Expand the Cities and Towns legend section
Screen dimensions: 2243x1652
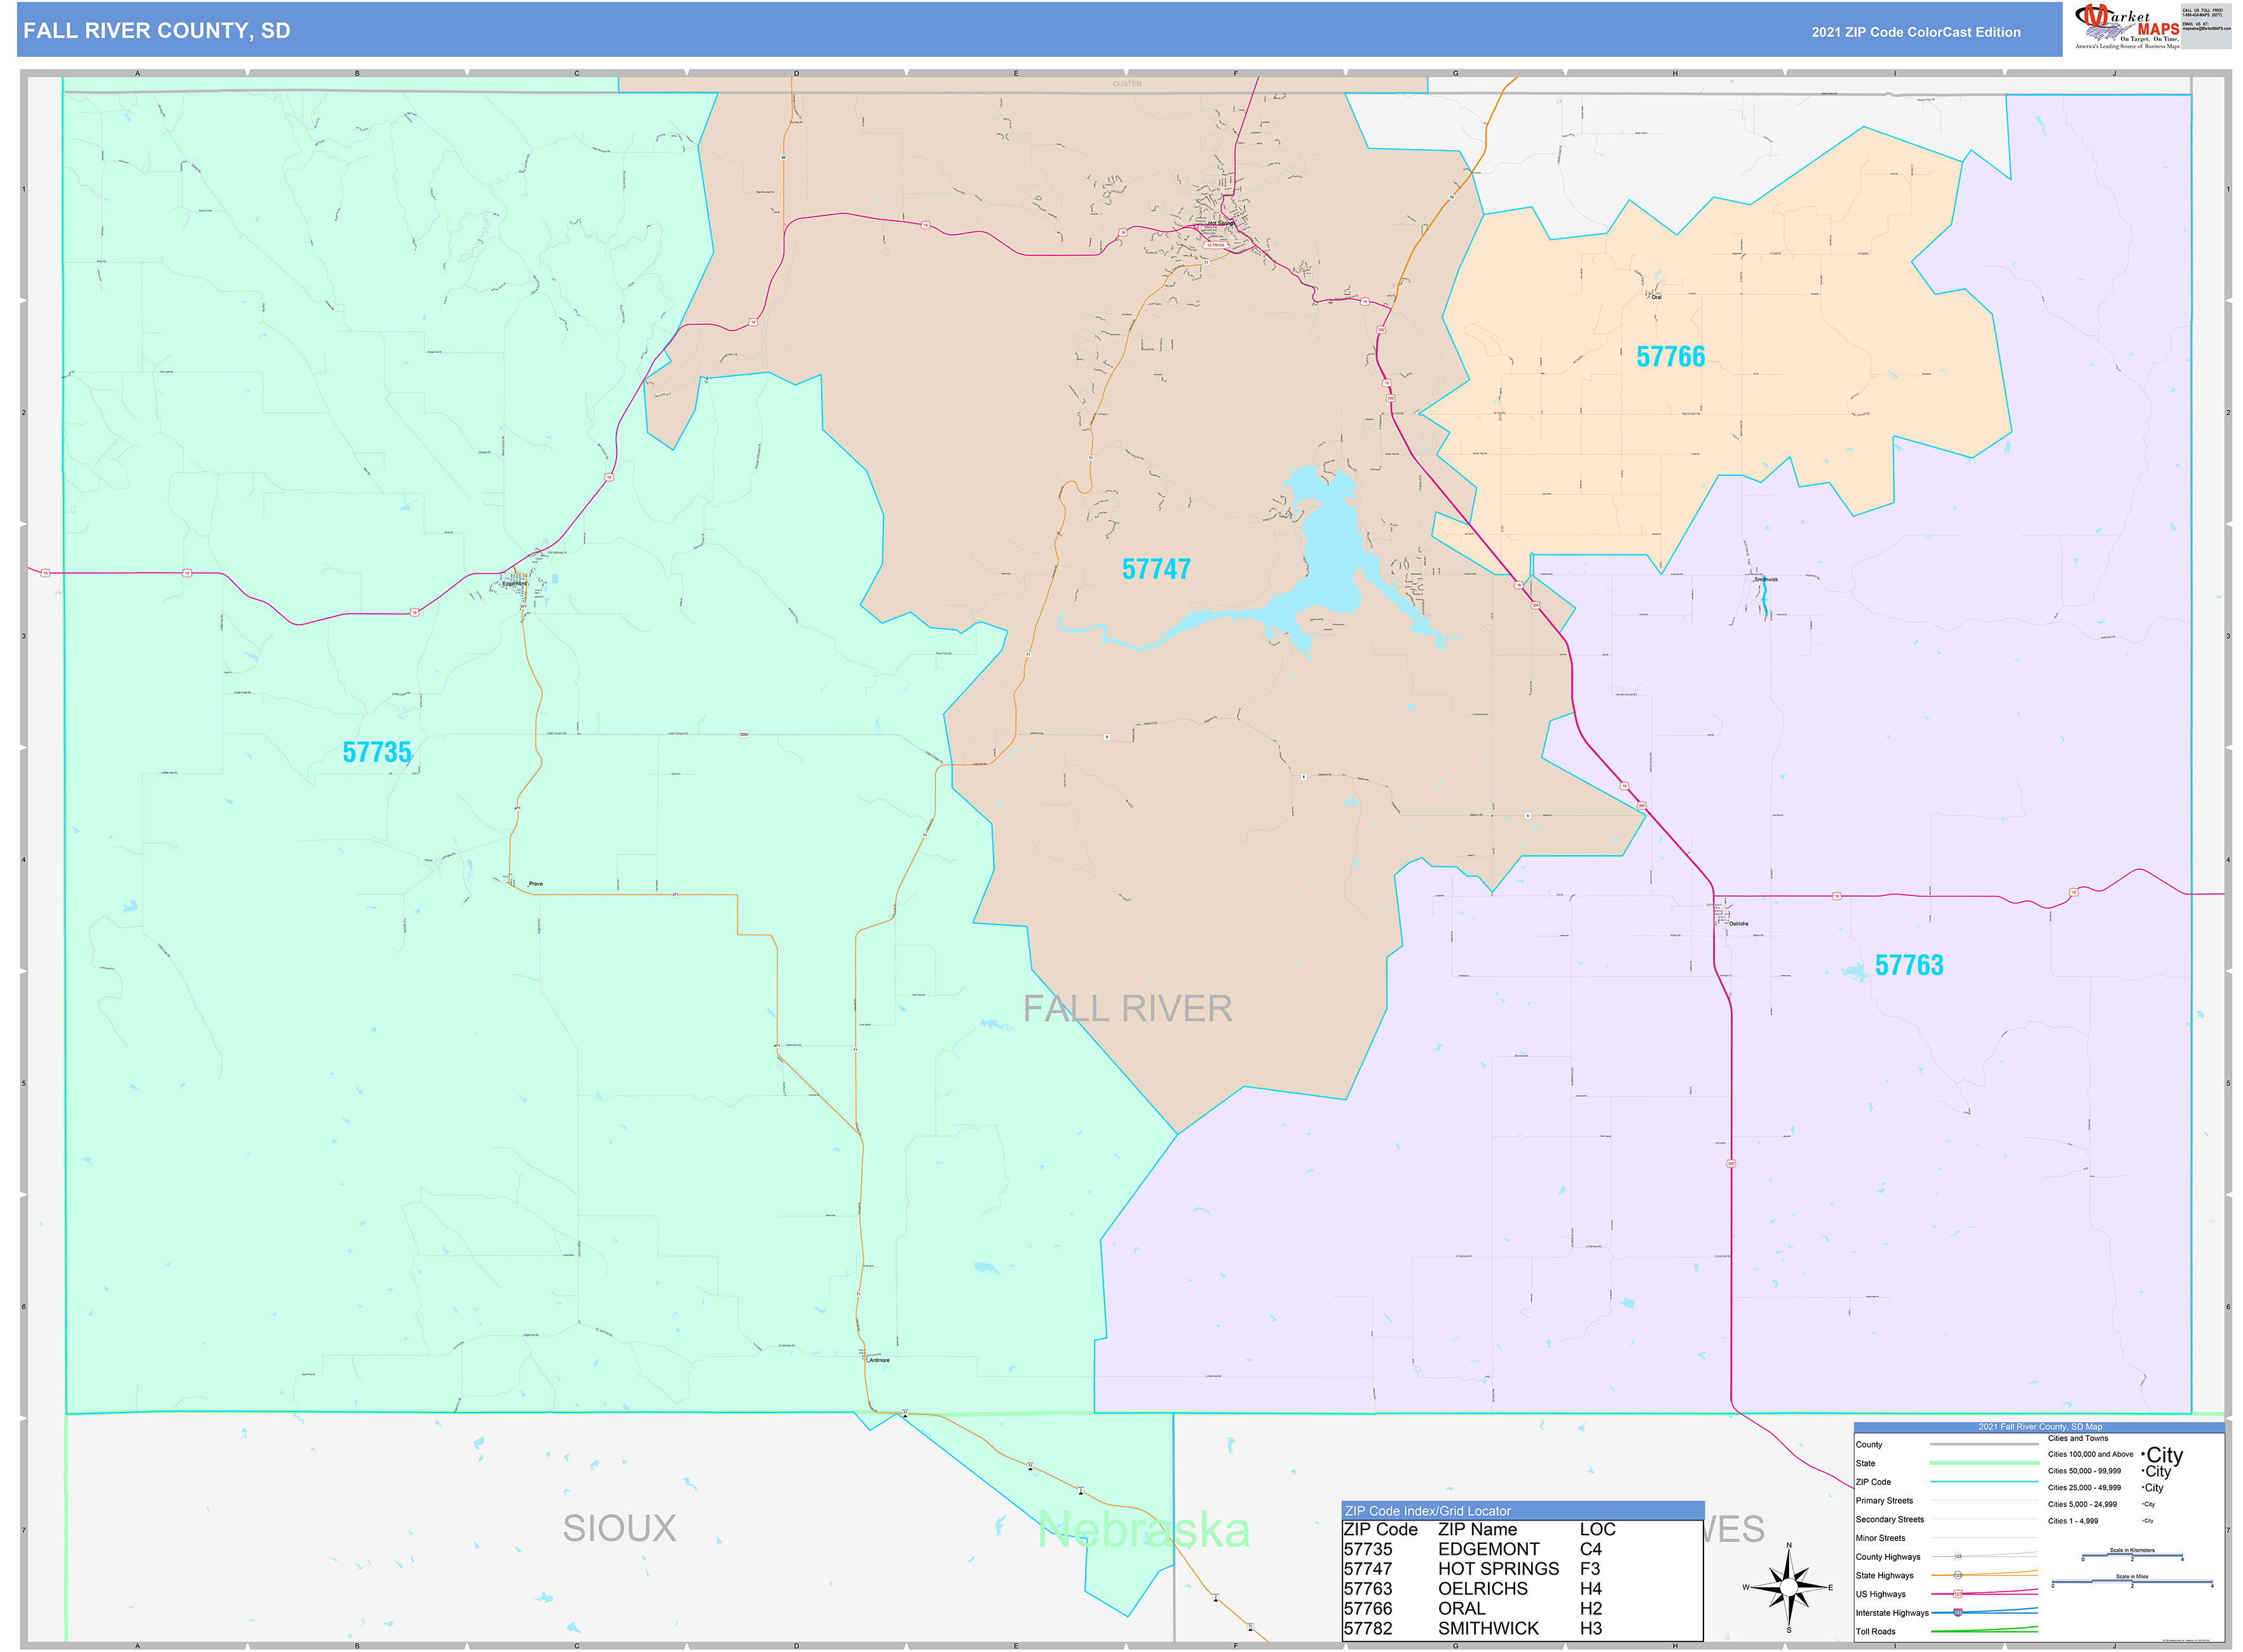(2078, 1438)
